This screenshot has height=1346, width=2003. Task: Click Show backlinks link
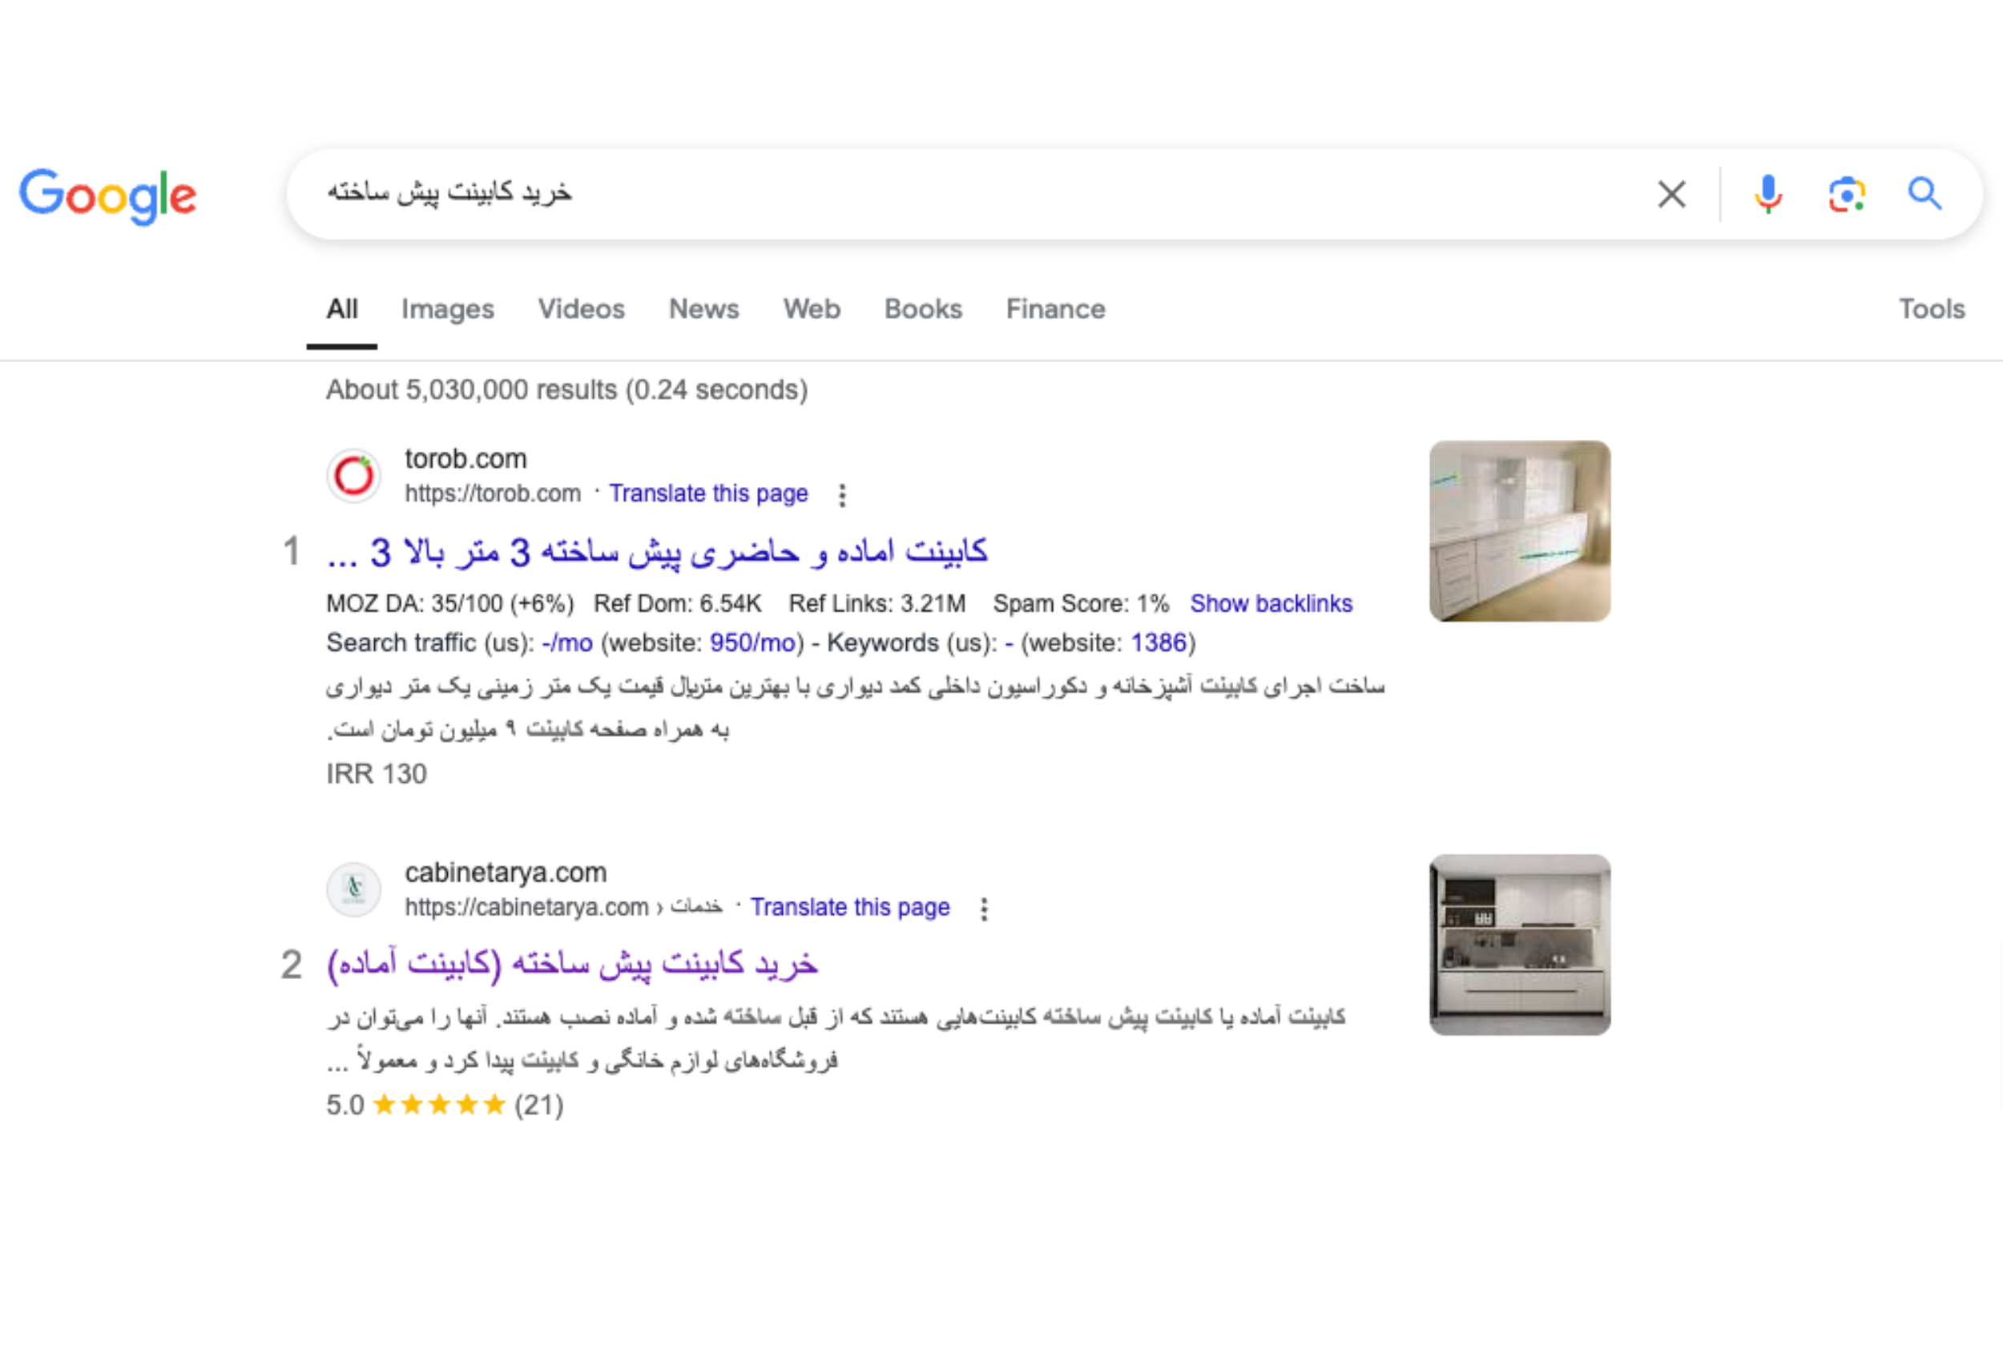point(1270,603)
